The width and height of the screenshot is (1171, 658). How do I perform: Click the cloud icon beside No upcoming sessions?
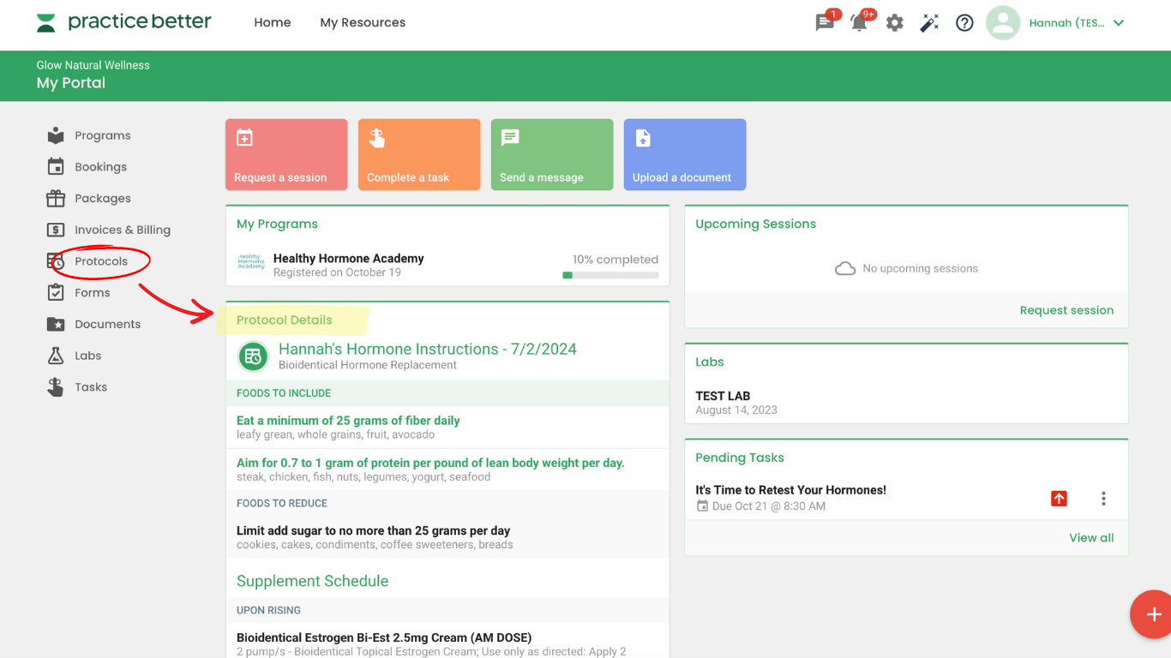coord(845,269)
